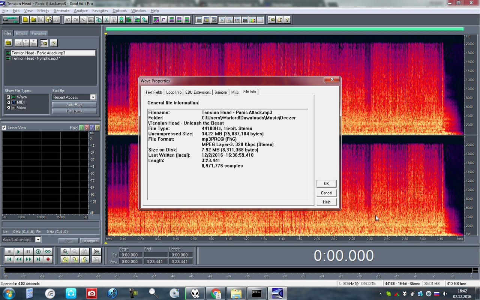Screen dimensions: 480x300
Task: Click the New file toolbar icon
Action: pos(25,19)
